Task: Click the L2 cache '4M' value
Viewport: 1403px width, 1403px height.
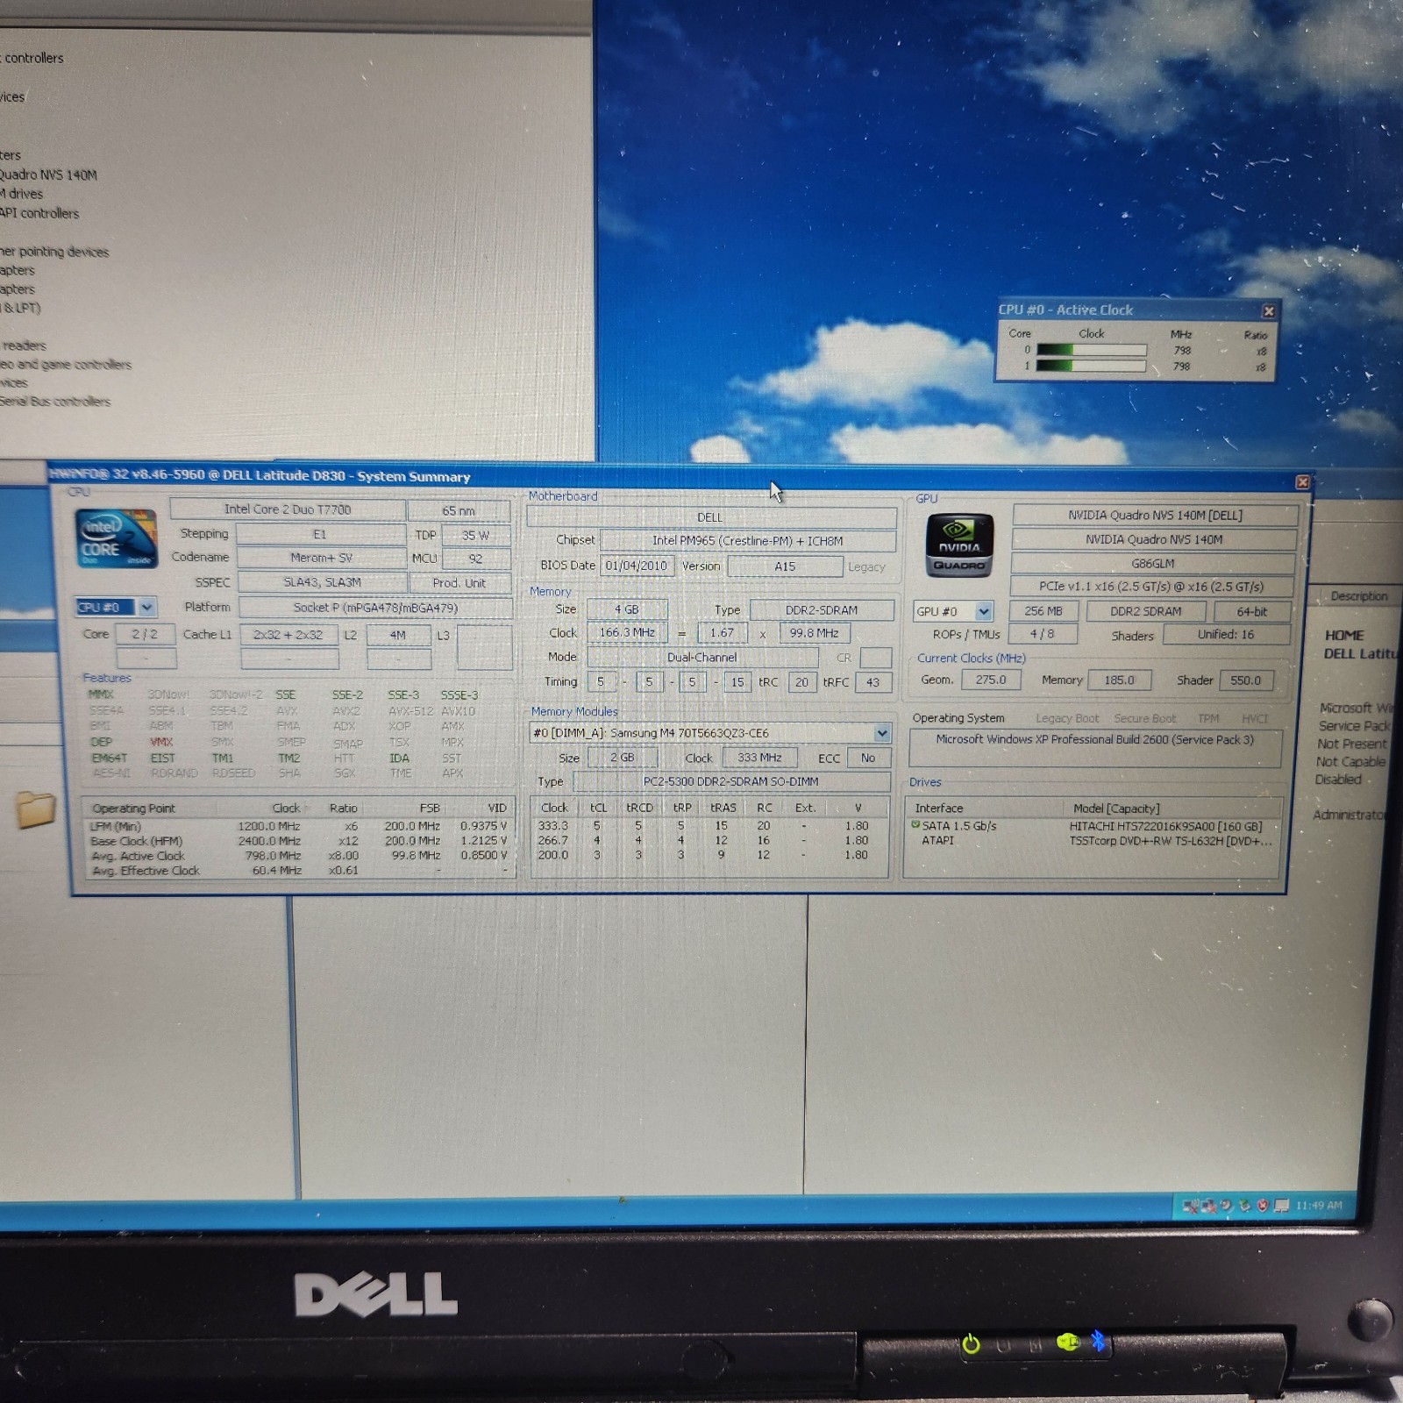Action: [398, 635]
